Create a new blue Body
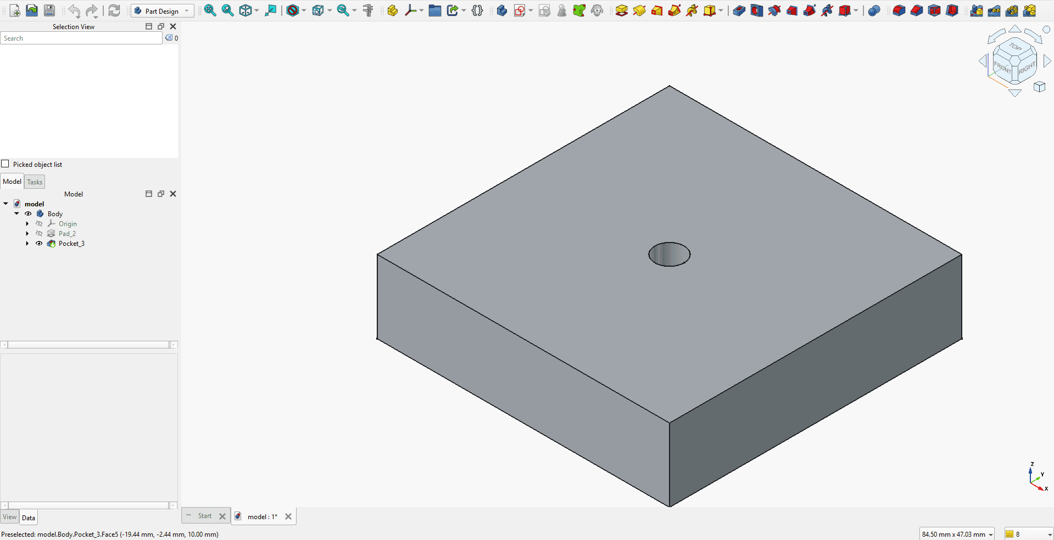Image resolution: width=1054 pixels, height=540 pixels. click(x=501, y=10)
